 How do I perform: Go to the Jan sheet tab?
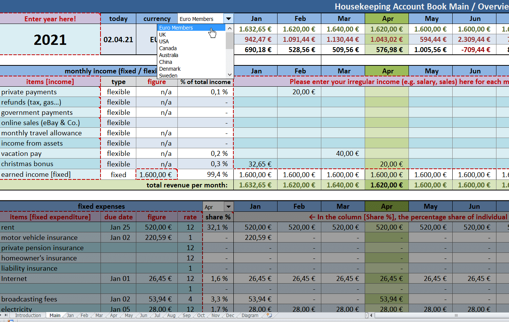click(x=70, y=316)
